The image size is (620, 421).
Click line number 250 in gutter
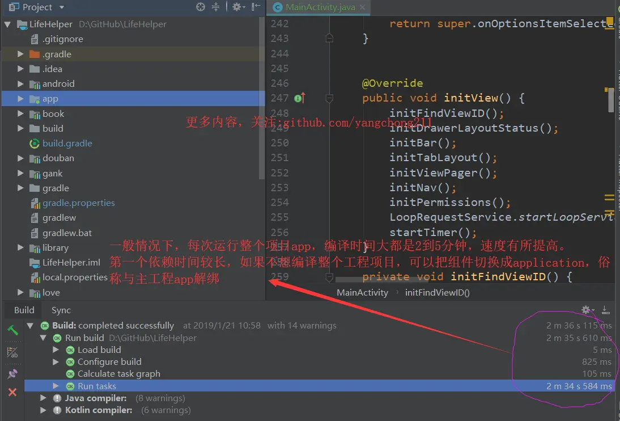click(x=279, y=142)
